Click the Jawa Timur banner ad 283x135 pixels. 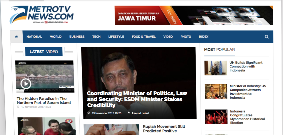(194, 15)
